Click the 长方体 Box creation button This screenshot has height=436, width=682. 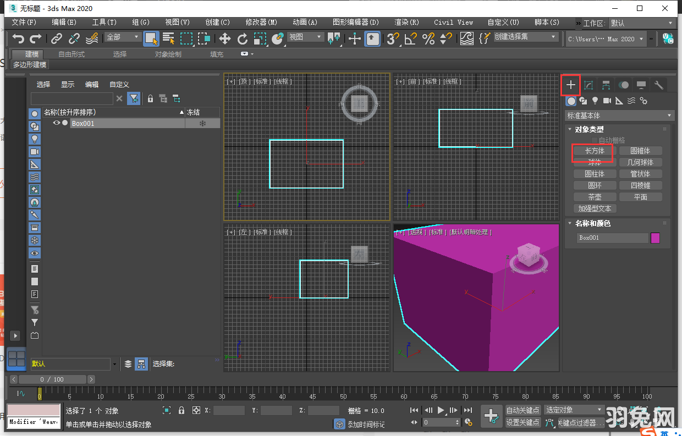coord(594,150)
